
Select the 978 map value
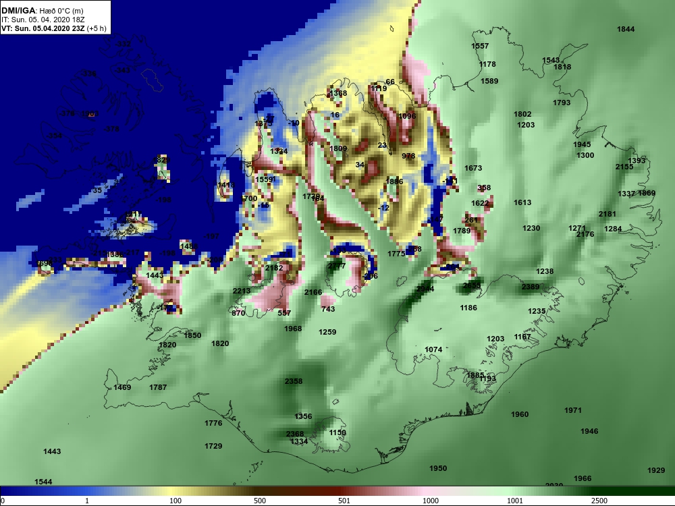[408, 156]
